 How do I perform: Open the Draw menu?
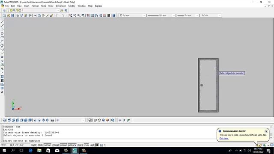point(51,6)
